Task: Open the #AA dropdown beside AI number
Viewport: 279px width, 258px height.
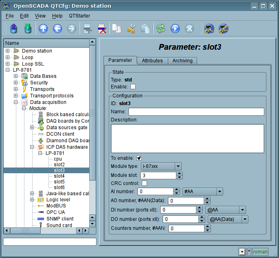Action: click(203, 192)
